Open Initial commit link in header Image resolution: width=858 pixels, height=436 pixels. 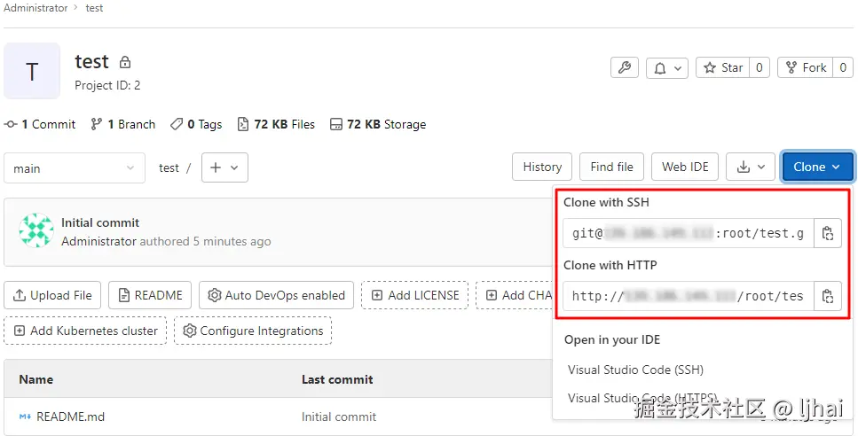[100, 222]
